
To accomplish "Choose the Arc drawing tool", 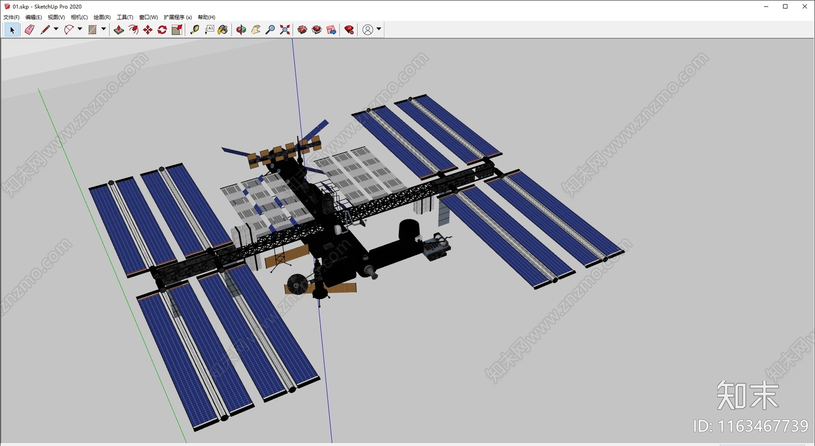I will pos(69,30).
